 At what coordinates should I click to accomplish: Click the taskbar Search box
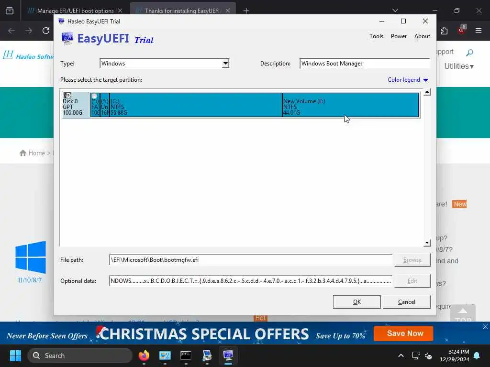coord(80,356)
